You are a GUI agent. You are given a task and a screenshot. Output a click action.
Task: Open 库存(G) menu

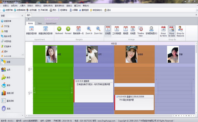pyautogui.click(x=38, y=6)
